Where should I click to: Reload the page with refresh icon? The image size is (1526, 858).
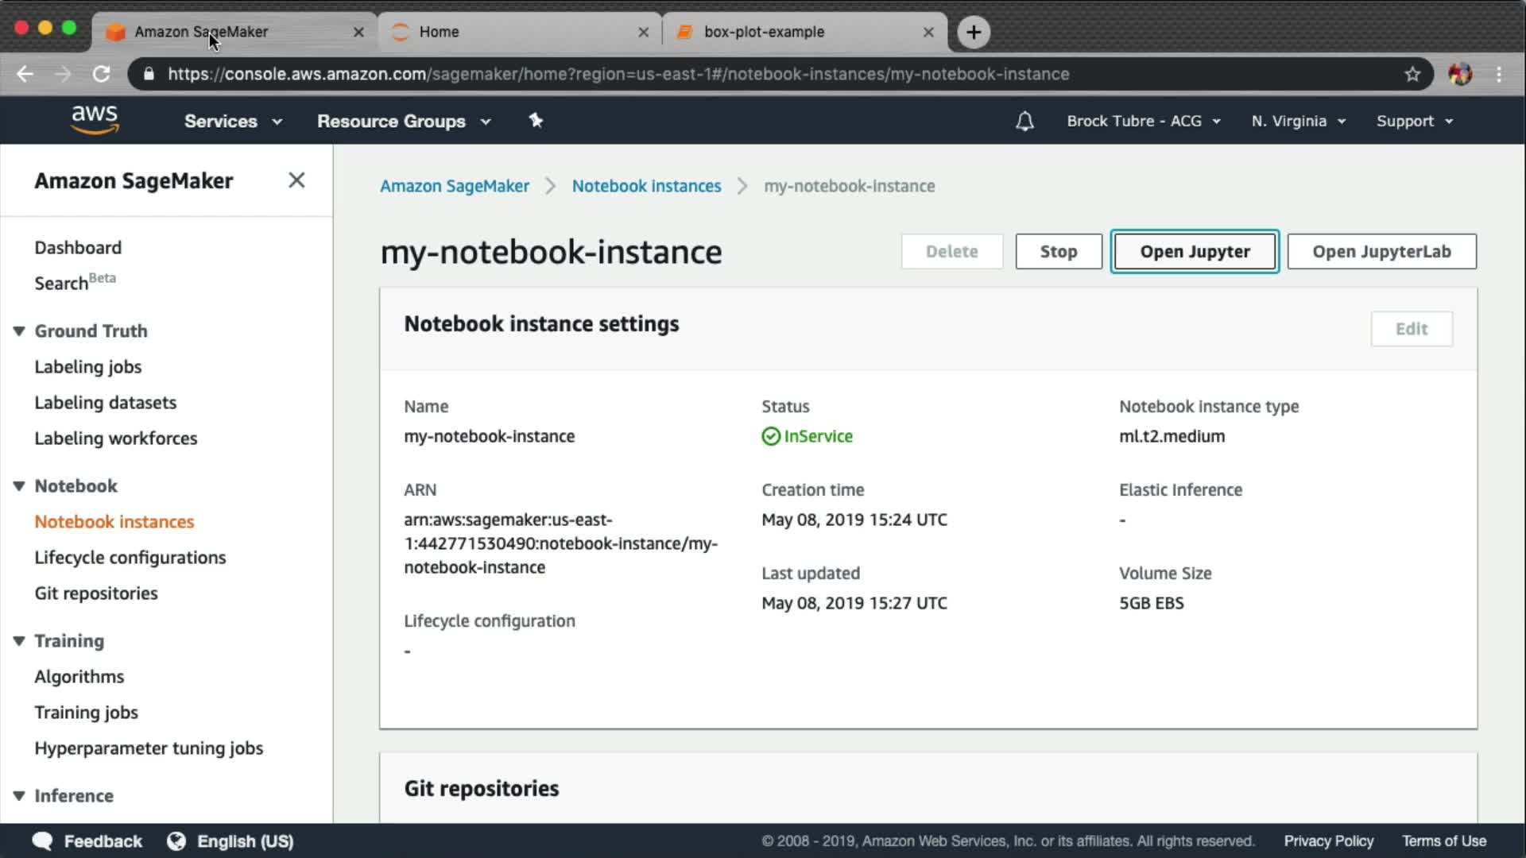pyautogui.click(x=101, y=74)
